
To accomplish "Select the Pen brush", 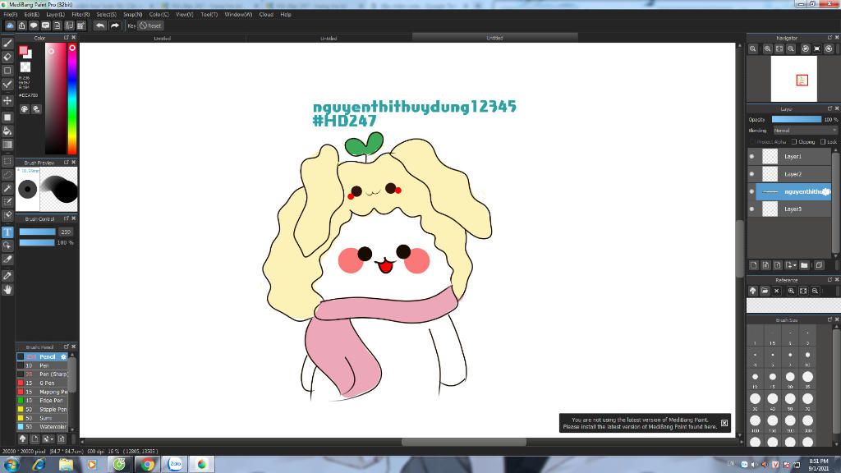I will click(x=43, y=365).
